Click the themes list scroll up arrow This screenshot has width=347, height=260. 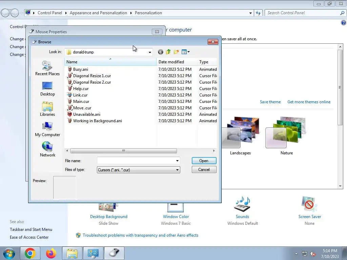coord(340,47)
